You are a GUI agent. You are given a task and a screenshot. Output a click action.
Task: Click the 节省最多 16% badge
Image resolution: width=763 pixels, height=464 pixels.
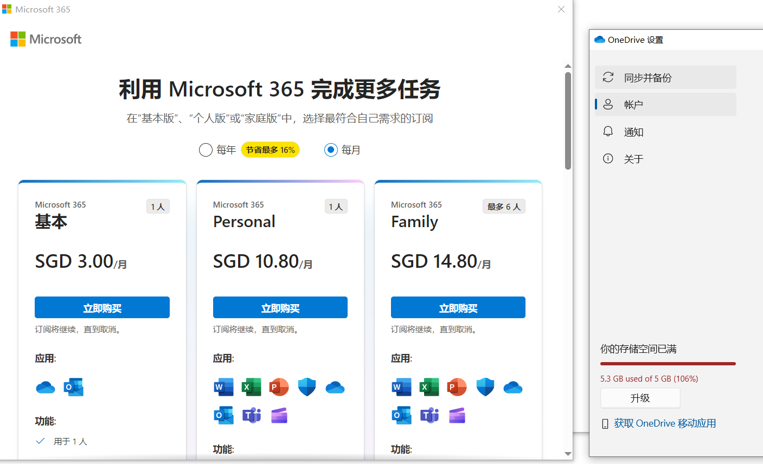[270, 150]
